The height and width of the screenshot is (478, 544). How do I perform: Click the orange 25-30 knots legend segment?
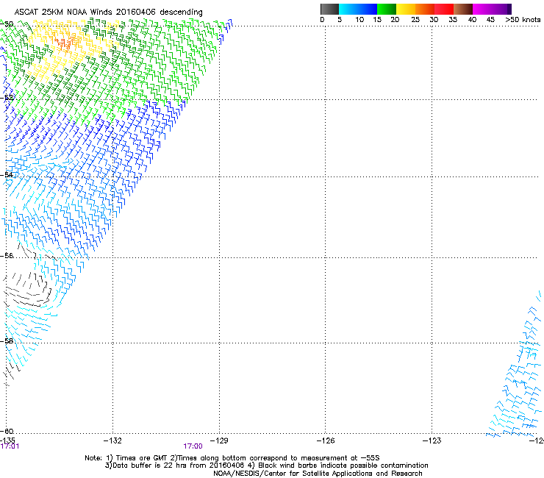425,9
